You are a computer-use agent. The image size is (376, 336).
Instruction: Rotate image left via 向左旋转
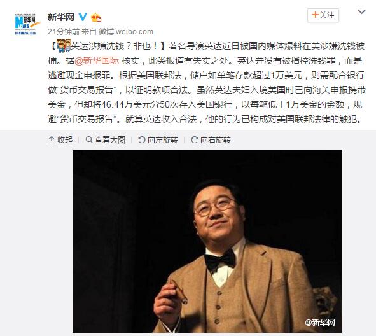(x=163, y=139)
